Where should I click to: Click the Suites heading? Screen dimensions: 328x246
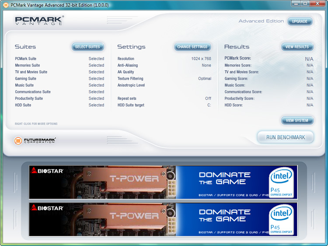point(25,47)
